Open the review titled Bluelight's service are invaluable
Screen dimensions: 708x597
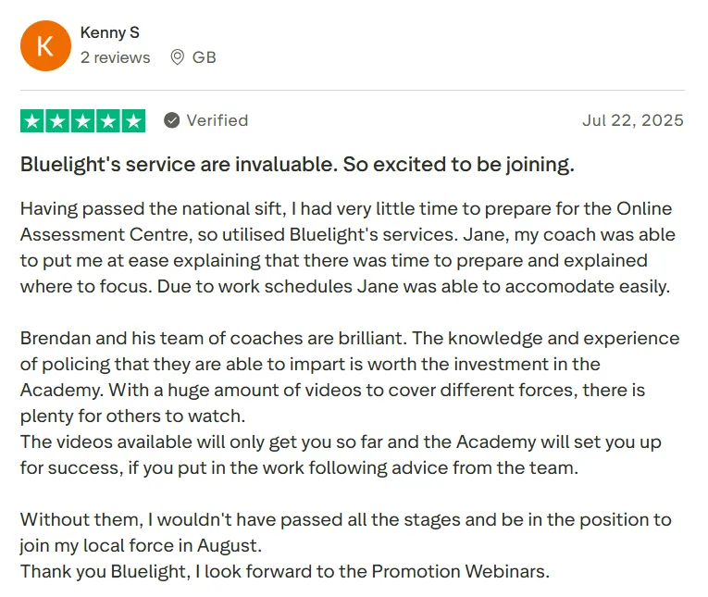297,165
